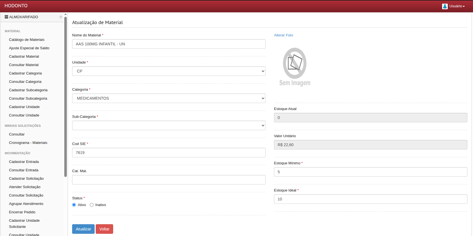Open the Unidade dropdown
This screenshot has height=236, width=473.
(169, 71)
